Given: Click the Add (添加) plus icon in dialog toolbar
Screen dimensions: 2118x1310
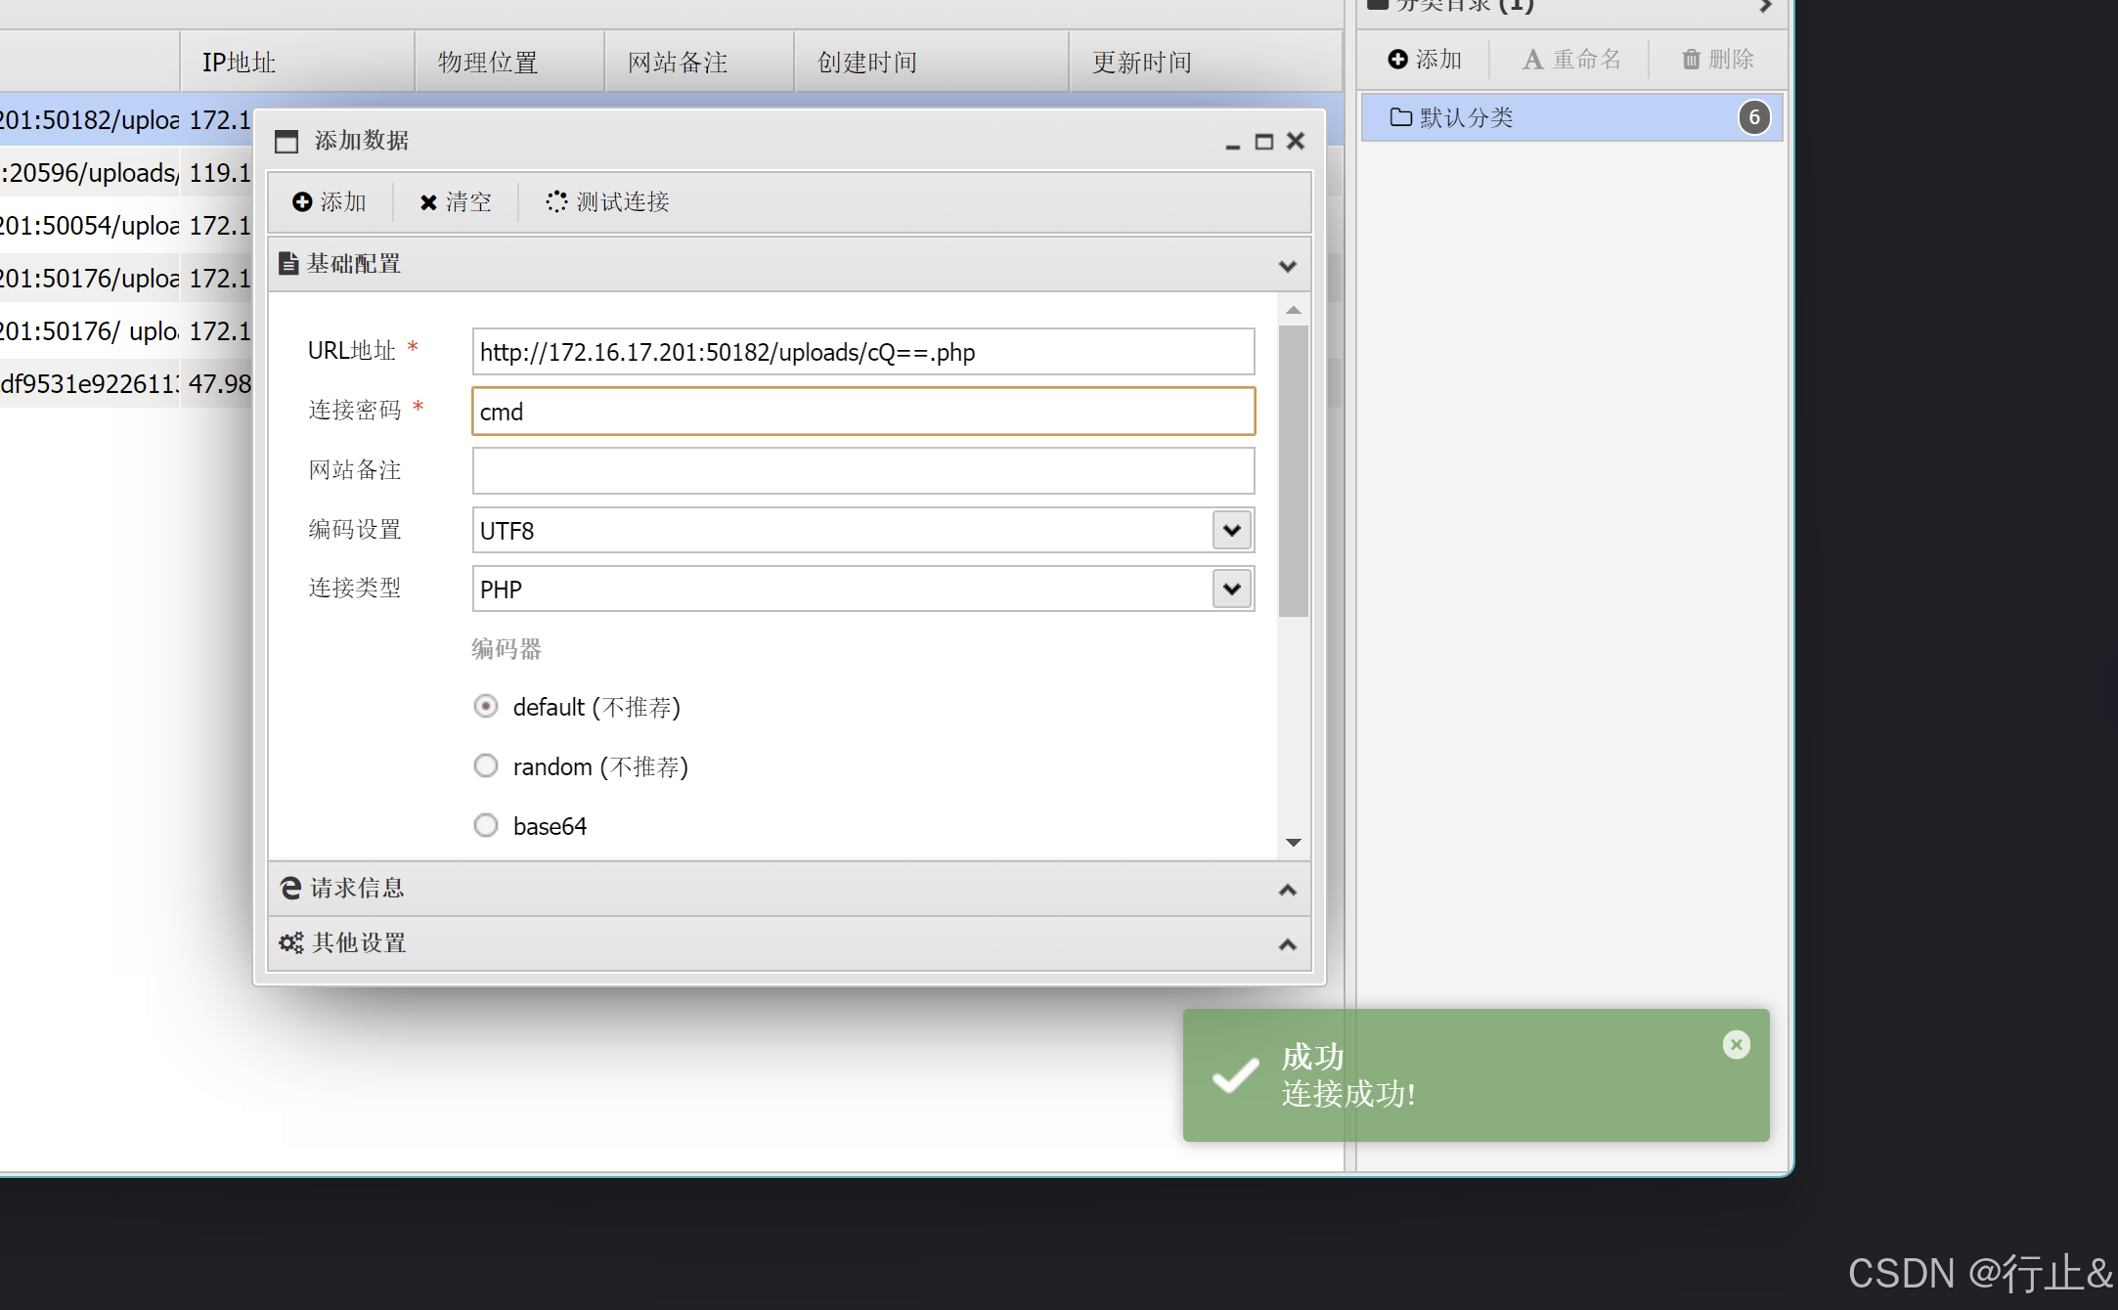Looking at the screenshot, I should coord(302,201).
